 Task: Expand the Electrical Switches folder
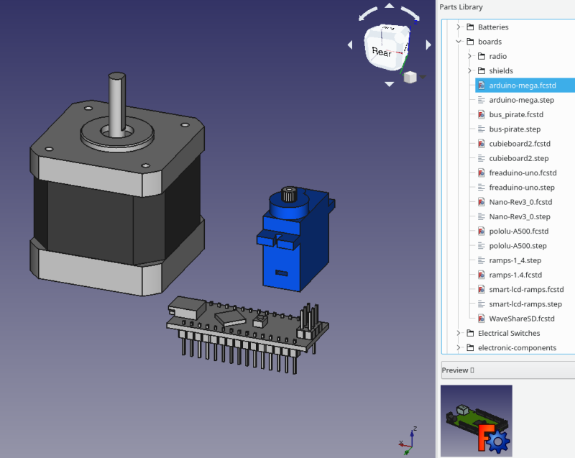pos(458,334)
